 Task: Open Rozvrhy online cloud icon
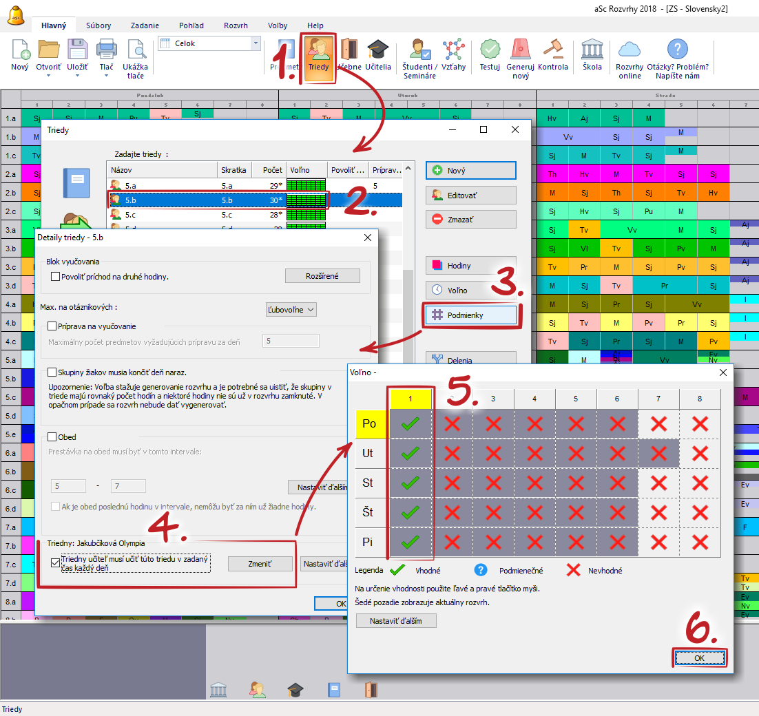(629, 56)
